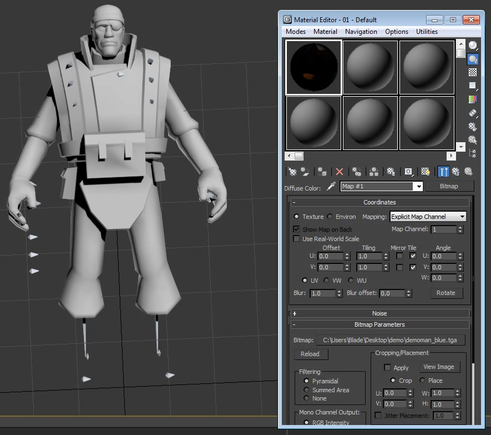Toggle the Backlight icon in side toolbar
Image resolution: width=491 pixels, height=435 pixels.
click(x=473, y=58)
